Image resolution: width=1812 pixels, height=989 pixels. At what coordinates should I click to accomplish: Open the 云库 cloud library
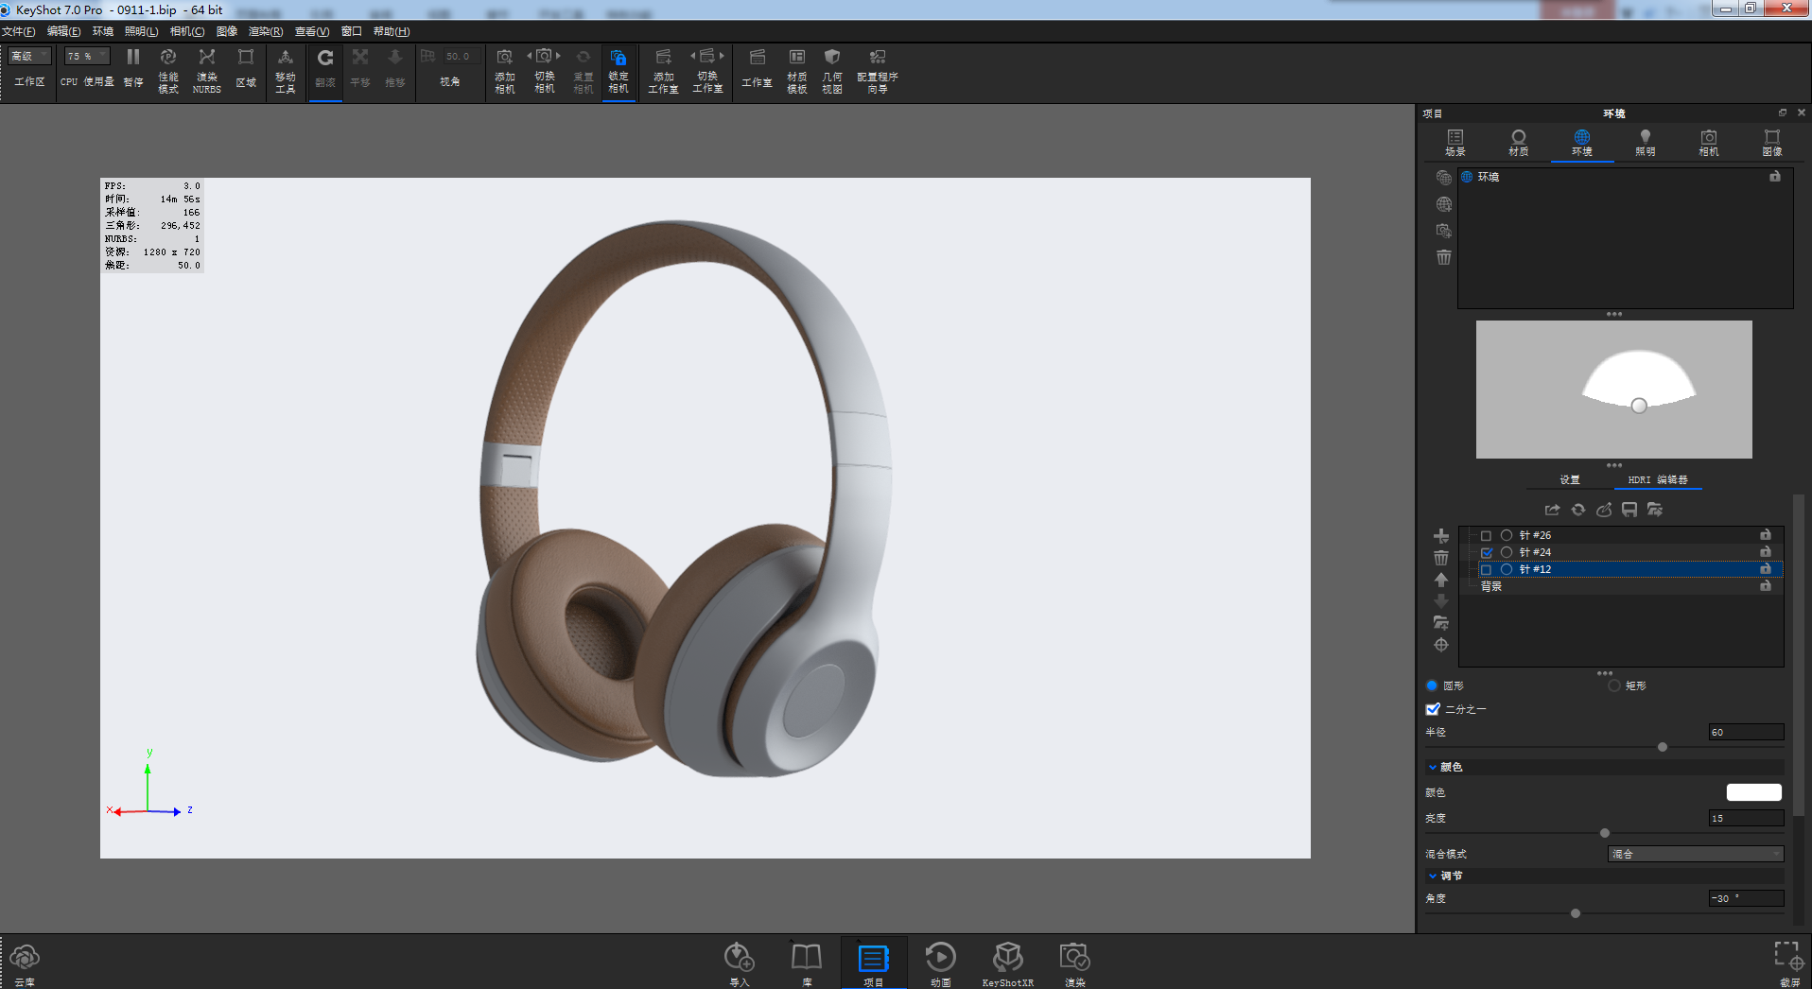pyautogui.click(x=25, y=963)
